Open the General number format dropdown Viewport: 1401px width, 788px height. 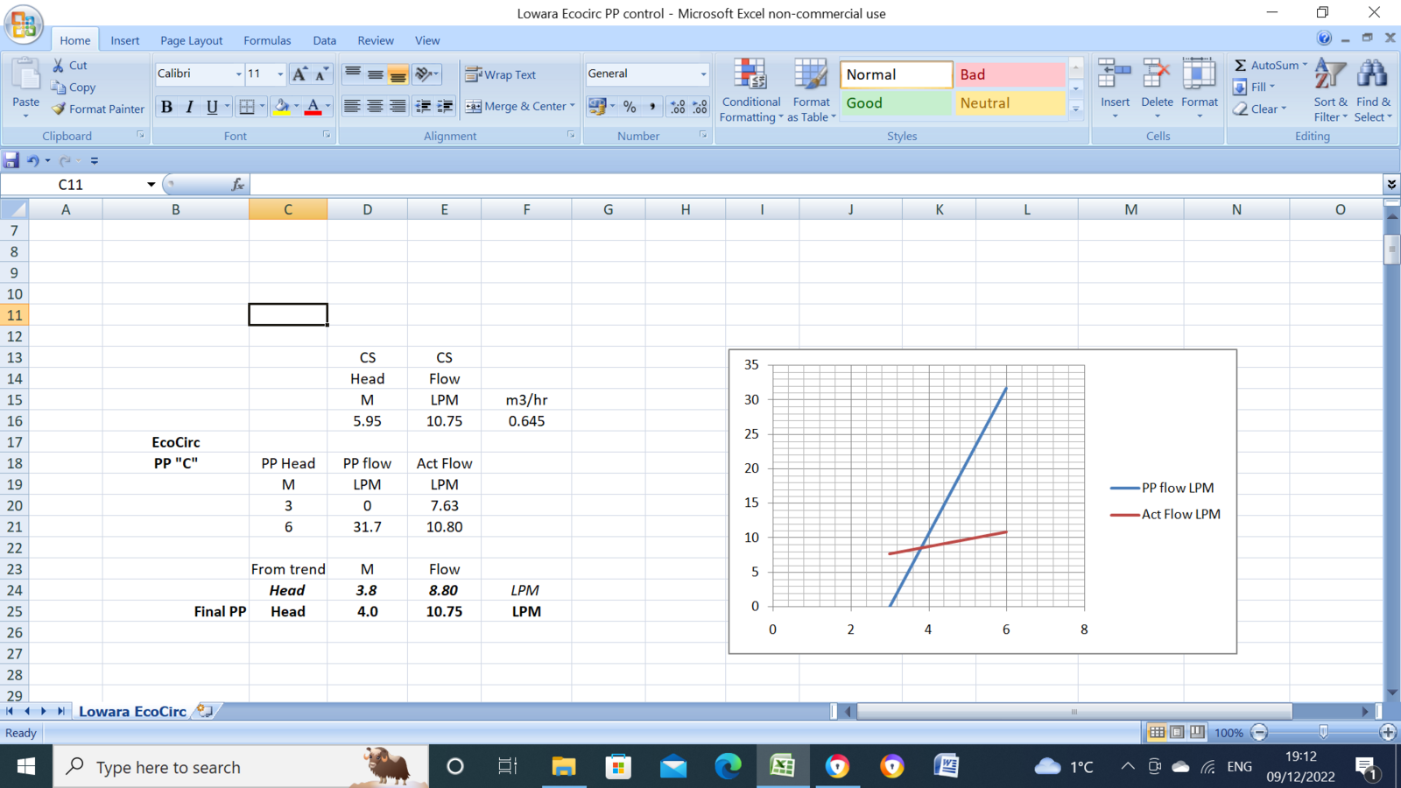tap(703, 74)
